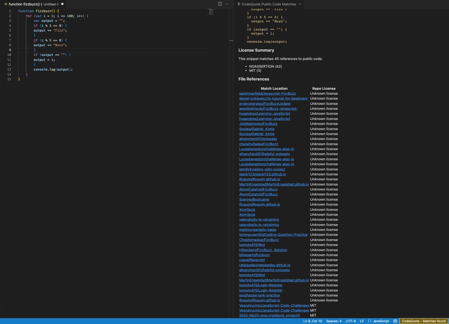Open 2502-feb25-java-org/david_project0 link
This screenshot has width=449, height=324.
tap(269, 315)
